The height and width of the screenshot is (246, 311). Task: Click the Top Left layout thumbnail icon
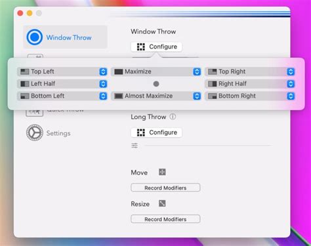click(x=25, y=72)
